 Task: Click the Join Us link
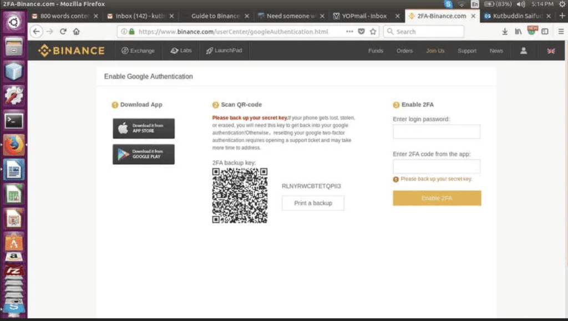click(435, 50)
